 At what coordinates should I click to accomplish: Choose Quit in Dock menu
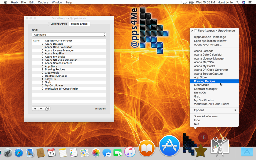214,124
